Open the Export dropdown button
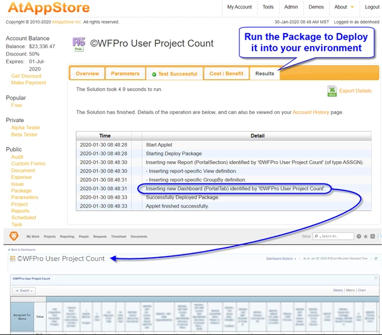The image size is (382, 335). point(24,290)
